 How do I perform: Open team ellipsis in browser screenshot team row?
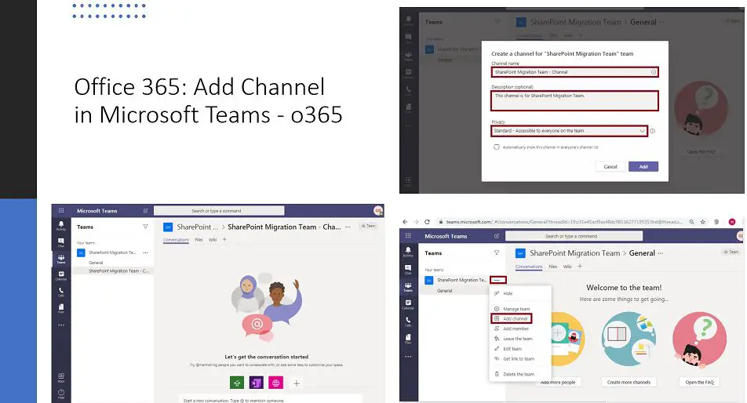[x=497, y=280]
